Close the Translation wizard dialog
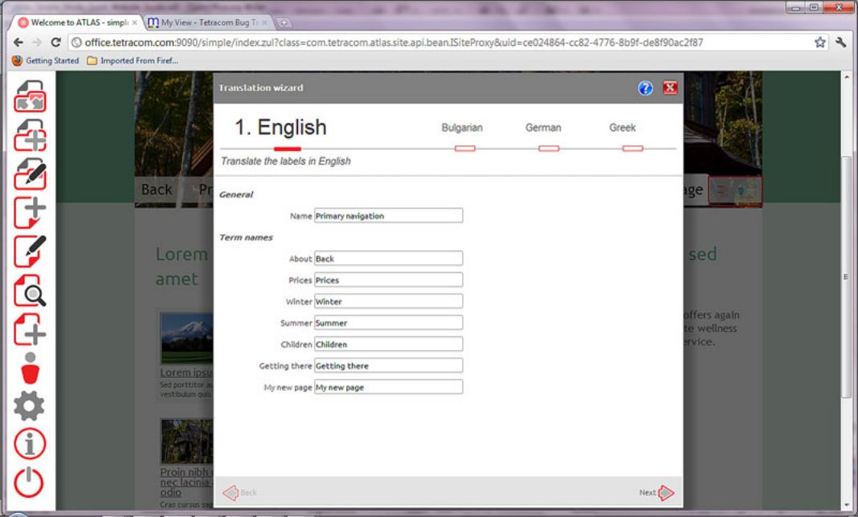The height and width of the screenshot is (517, 858). [x=669, y=88]
